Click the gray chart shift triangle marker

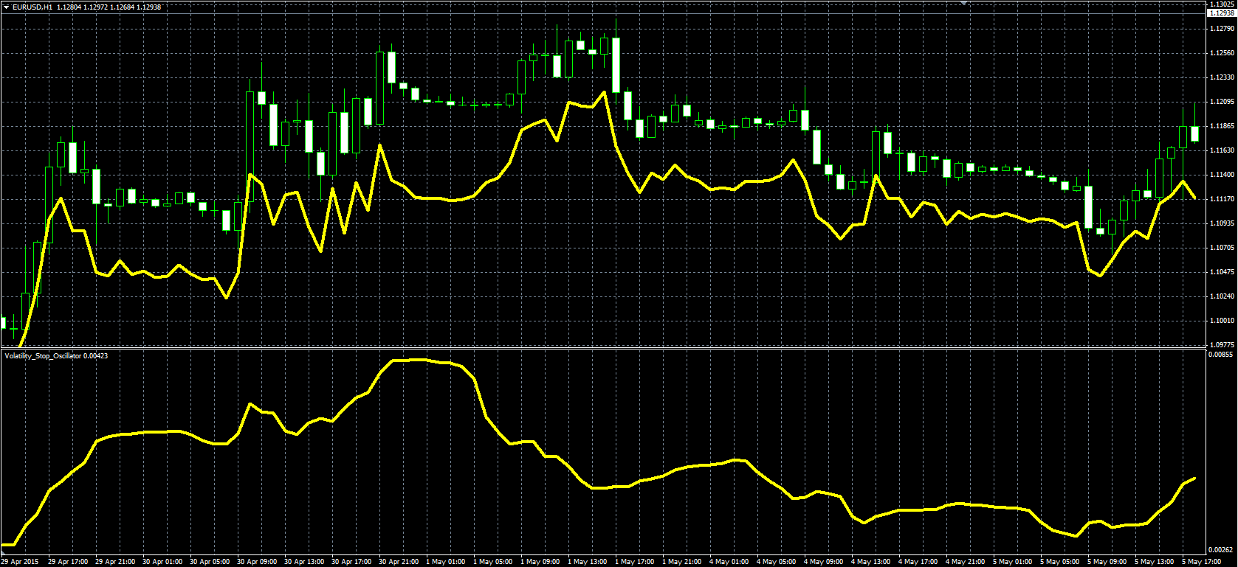tap(963, 3)
